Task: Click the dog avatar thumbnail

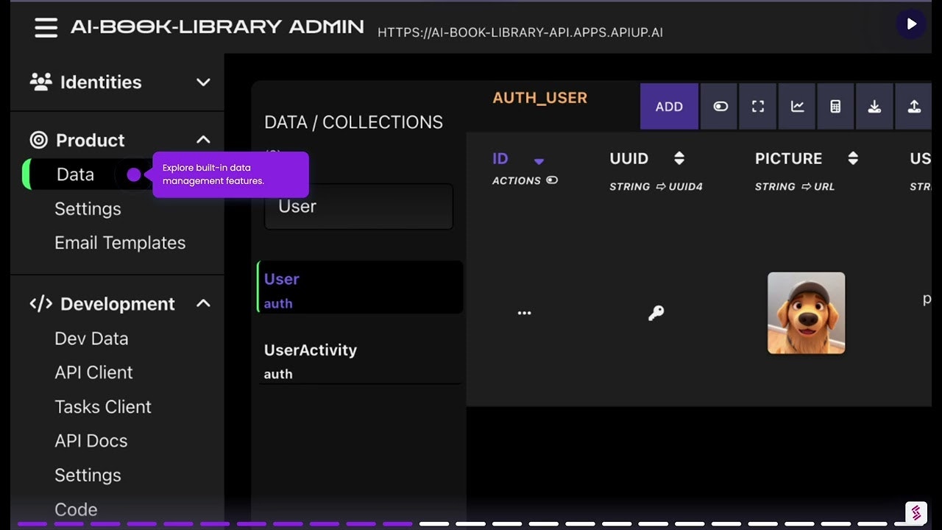Action: click(x=806, y=312)
